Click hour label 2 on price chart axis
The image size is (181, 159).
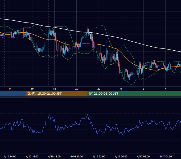click(143, 89)
